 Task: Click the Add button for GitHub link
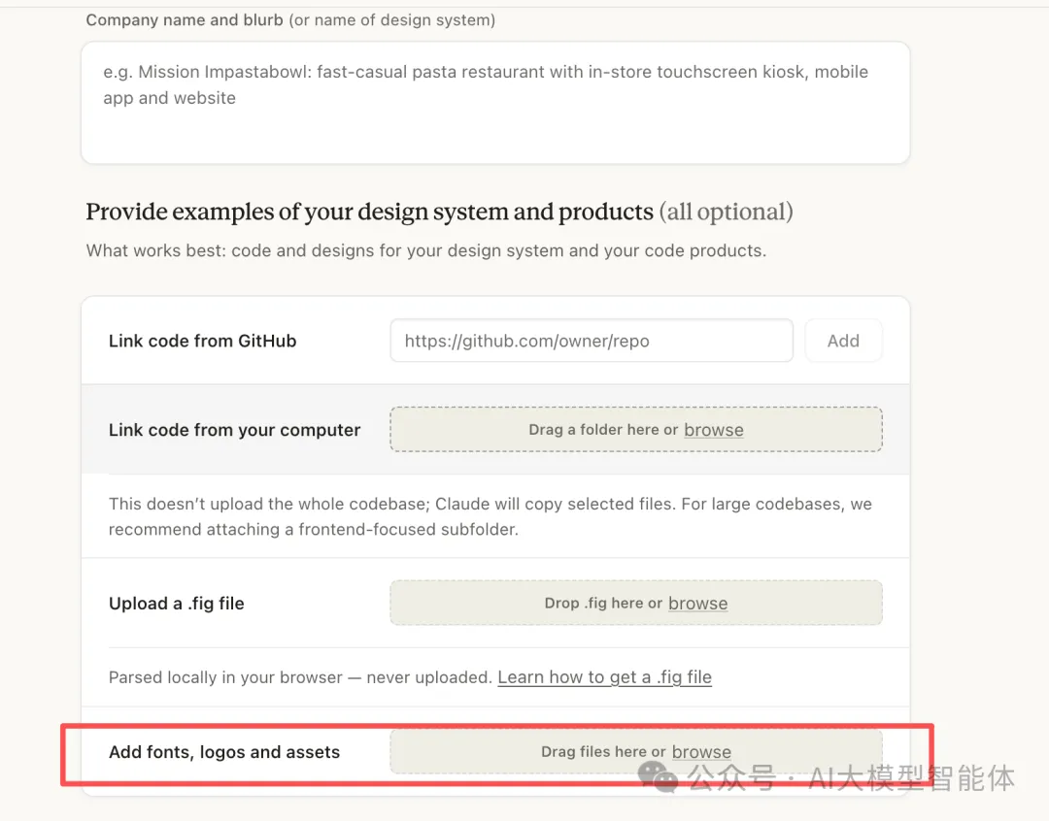843,341
